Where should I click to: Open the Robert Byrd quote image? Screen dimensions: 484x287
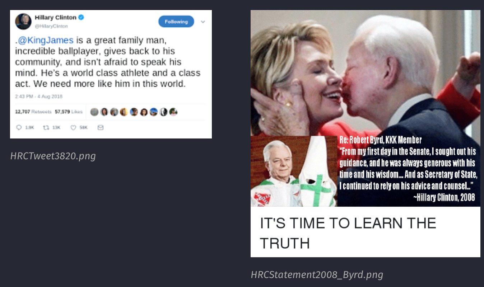coord(365,108)
